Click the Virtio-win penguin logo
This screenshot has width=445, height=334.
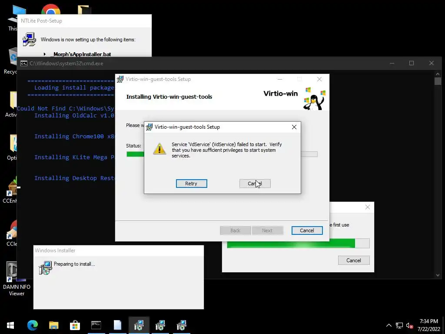point(314,98)
